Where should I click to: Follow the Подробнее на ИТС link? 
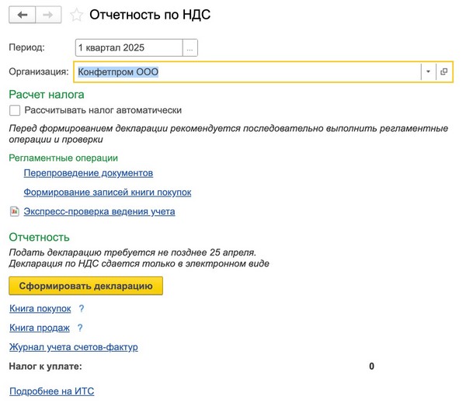51,391
